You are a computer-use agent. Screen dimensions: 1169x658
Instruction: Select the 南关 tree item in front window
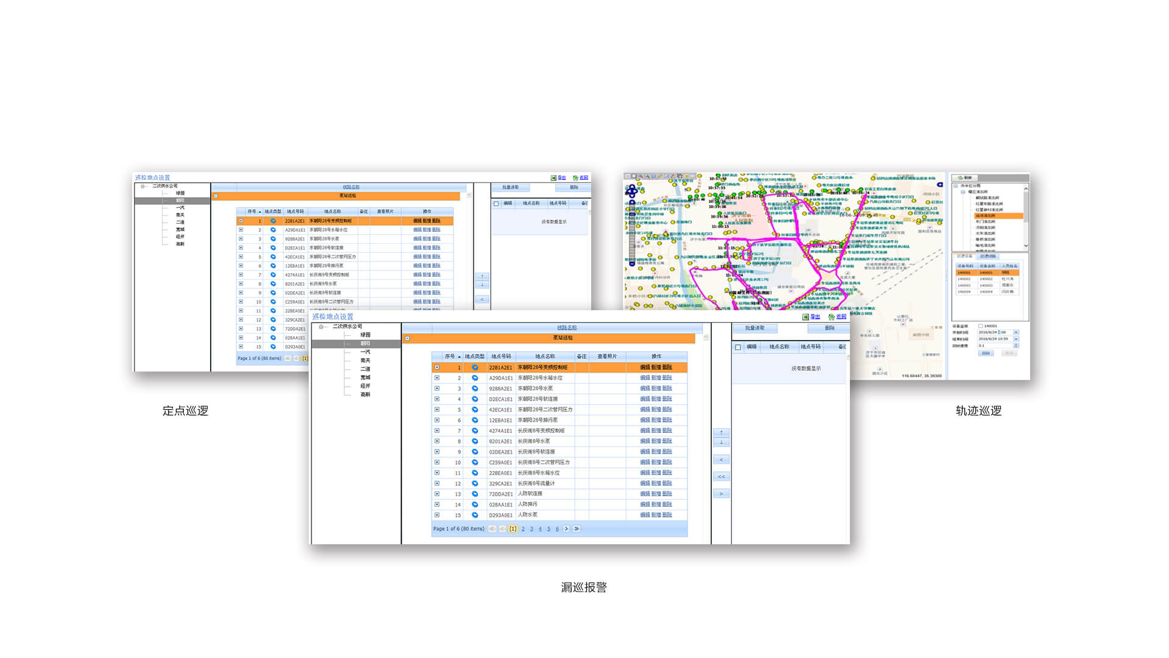(365, 361)
